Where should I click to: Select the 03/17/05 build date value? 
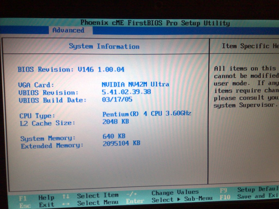tap(117, 99)
